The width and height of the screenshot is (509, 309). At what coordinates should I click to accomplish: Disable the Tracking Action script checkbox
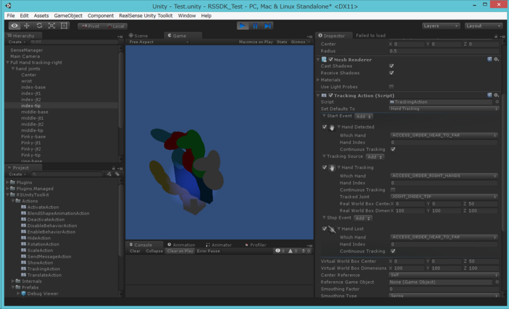click(x=330, y=95)
